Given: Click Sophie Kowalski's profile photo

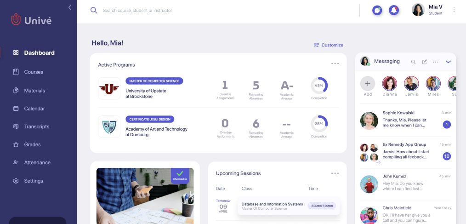Looking at the screenshot, I should pyautogui.click(x=369, y=121).
